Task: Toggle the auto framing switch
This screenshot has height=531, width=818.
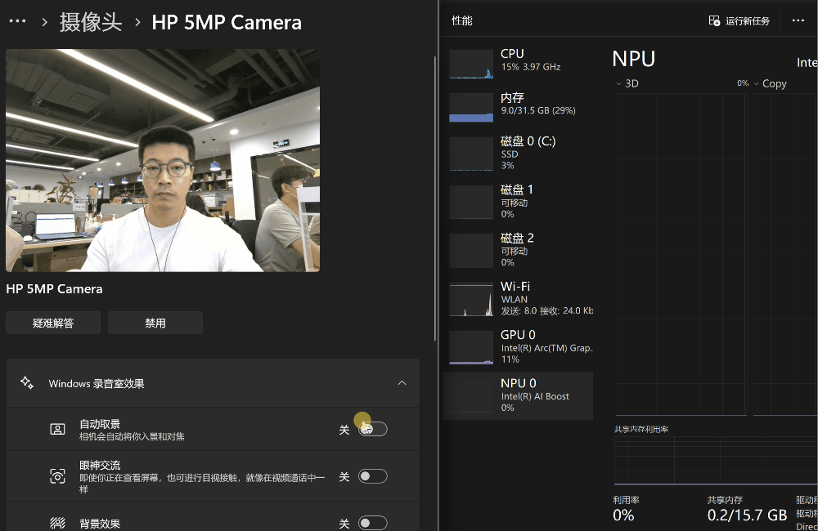Action: click(x=373, y=430)
